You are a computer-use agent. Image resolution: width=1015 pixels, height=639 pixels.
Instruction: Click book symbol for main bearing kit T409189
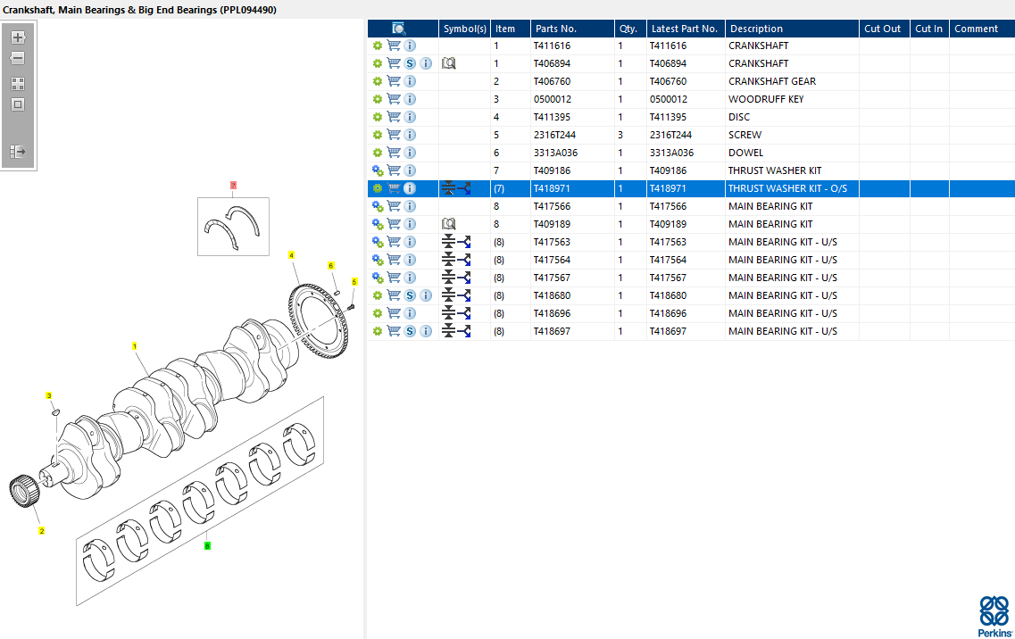(x=449, y=224)
